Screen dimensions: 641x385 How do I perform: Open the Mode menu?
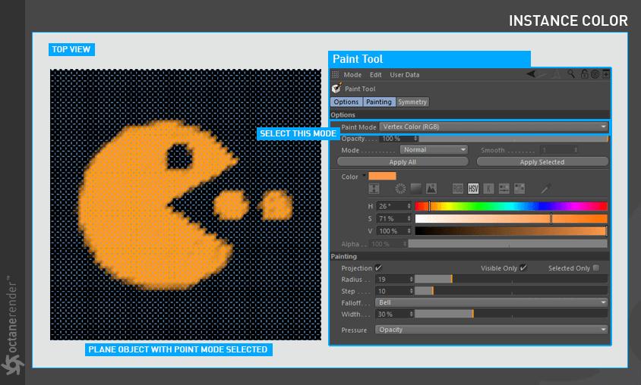[352, 74]
